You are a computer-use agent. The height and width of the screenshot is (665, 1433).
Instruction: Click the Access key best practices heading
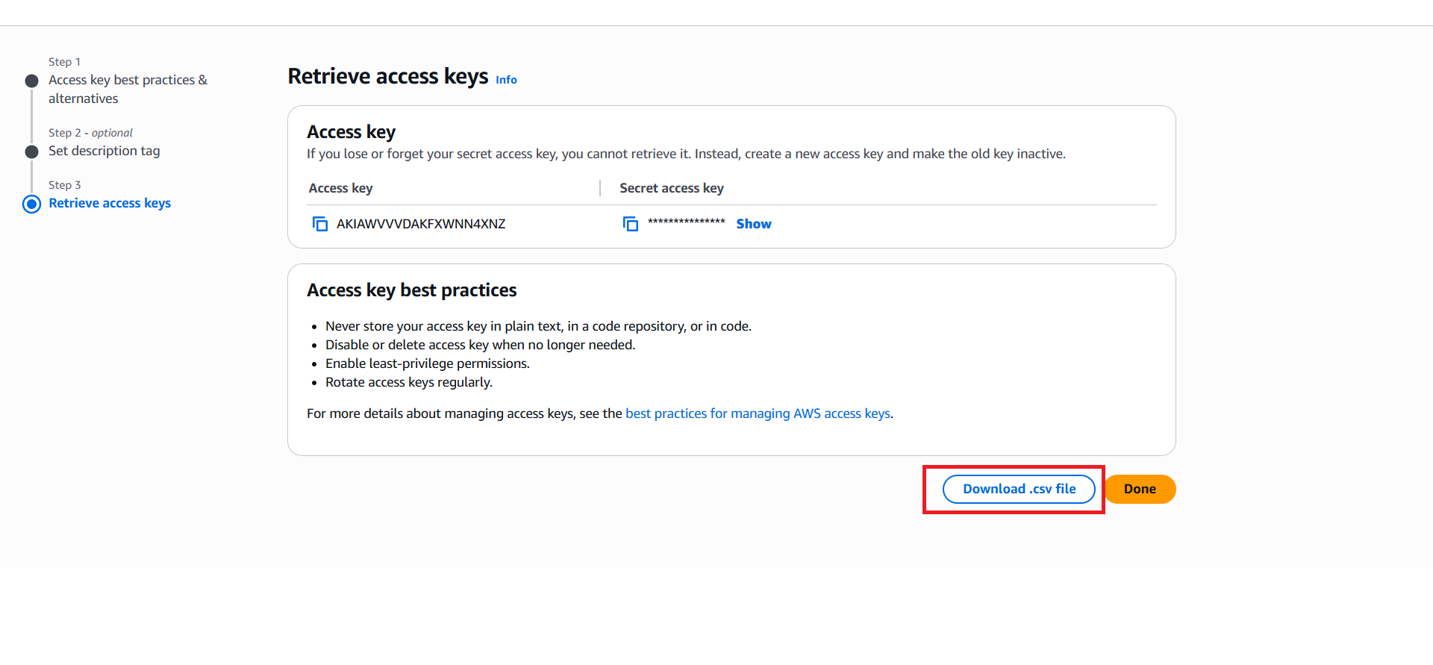pyautogui.click(x=411, y=290)
